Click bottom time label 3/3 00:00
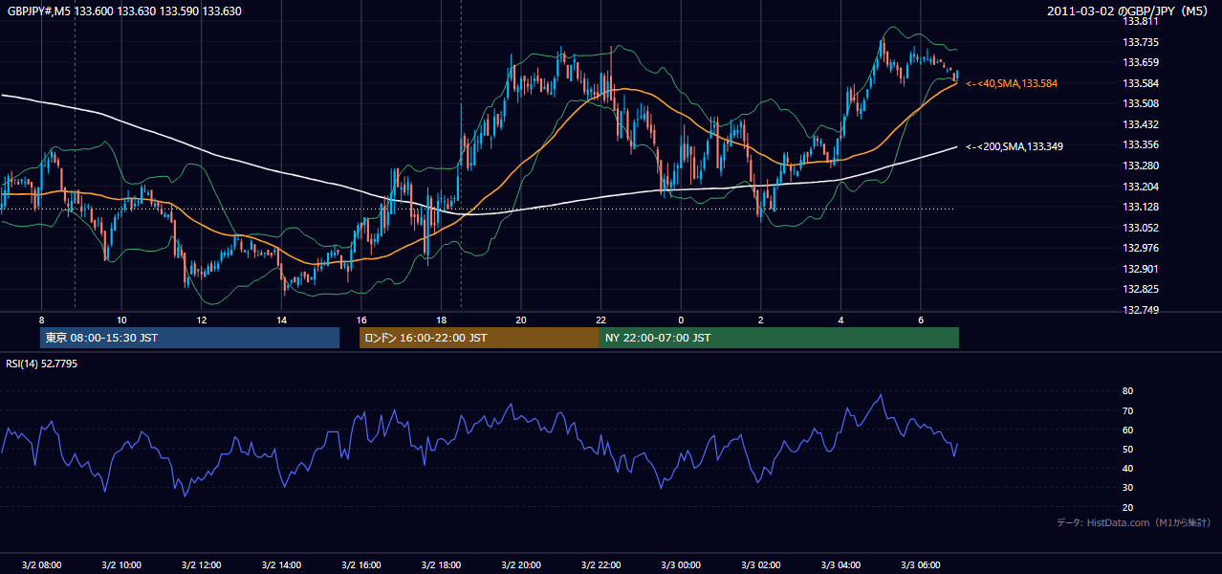The image size is (1222, 574). (681, 565)
